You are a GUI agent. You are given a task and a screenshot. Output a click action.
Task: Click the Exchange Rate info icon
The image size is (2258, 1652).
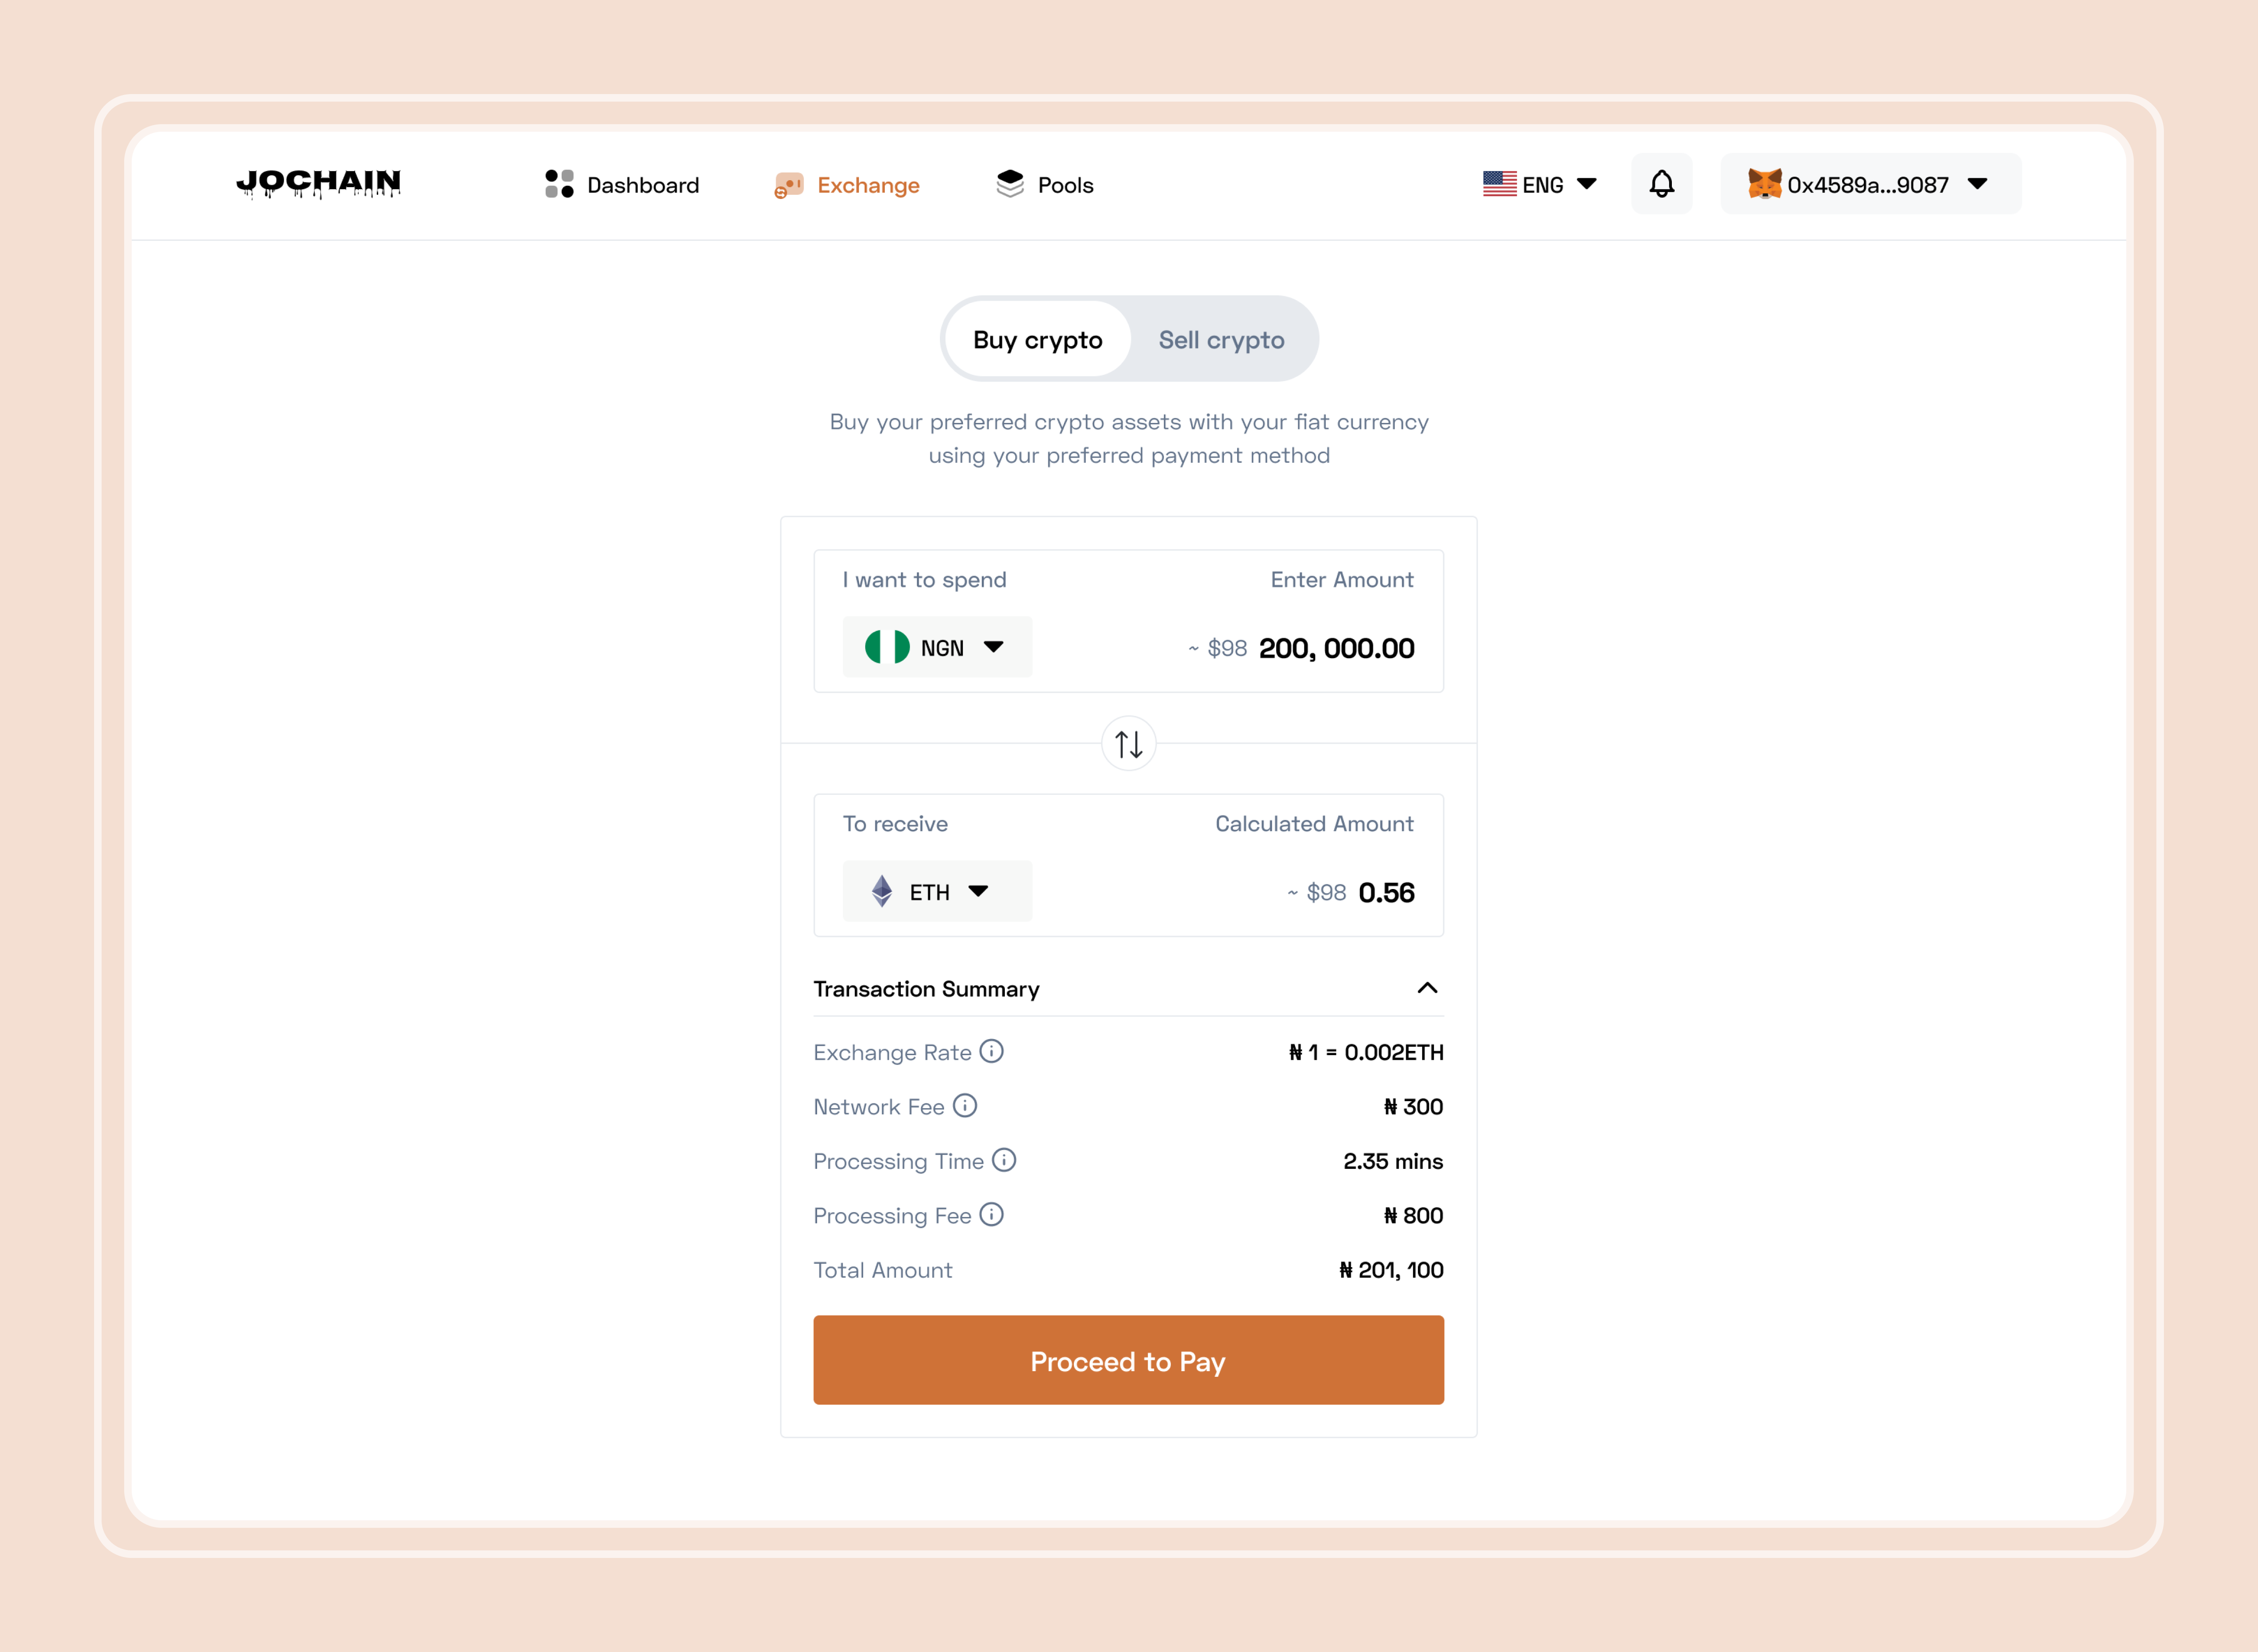(991, 1051)
